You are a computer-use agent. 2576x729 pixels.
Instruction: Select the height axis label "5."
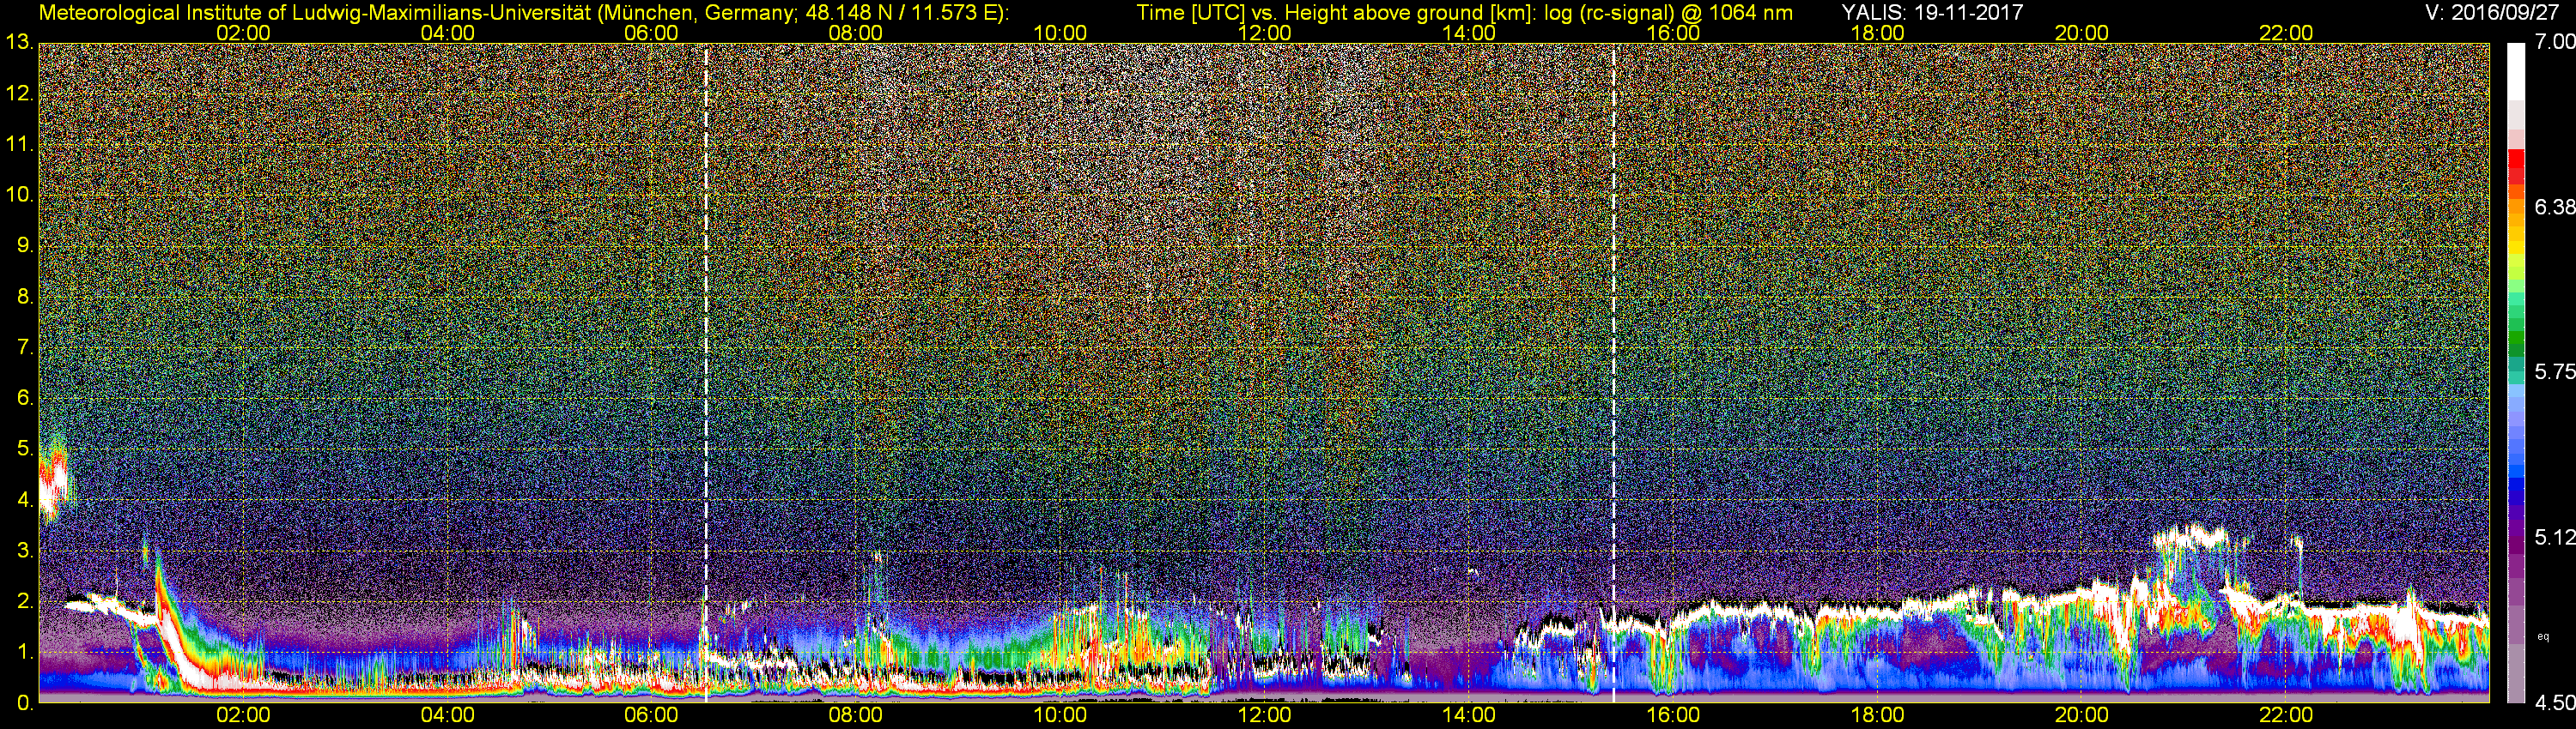[x=25, y=449]
